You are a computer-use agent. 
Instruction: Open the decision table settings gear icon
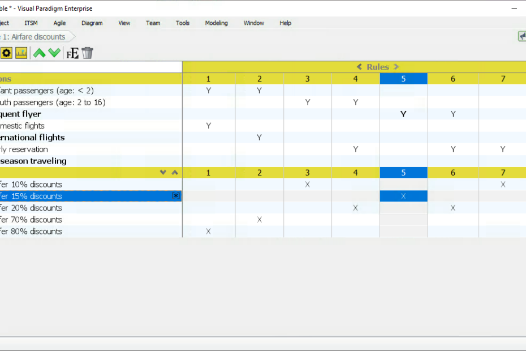[6, 53]
